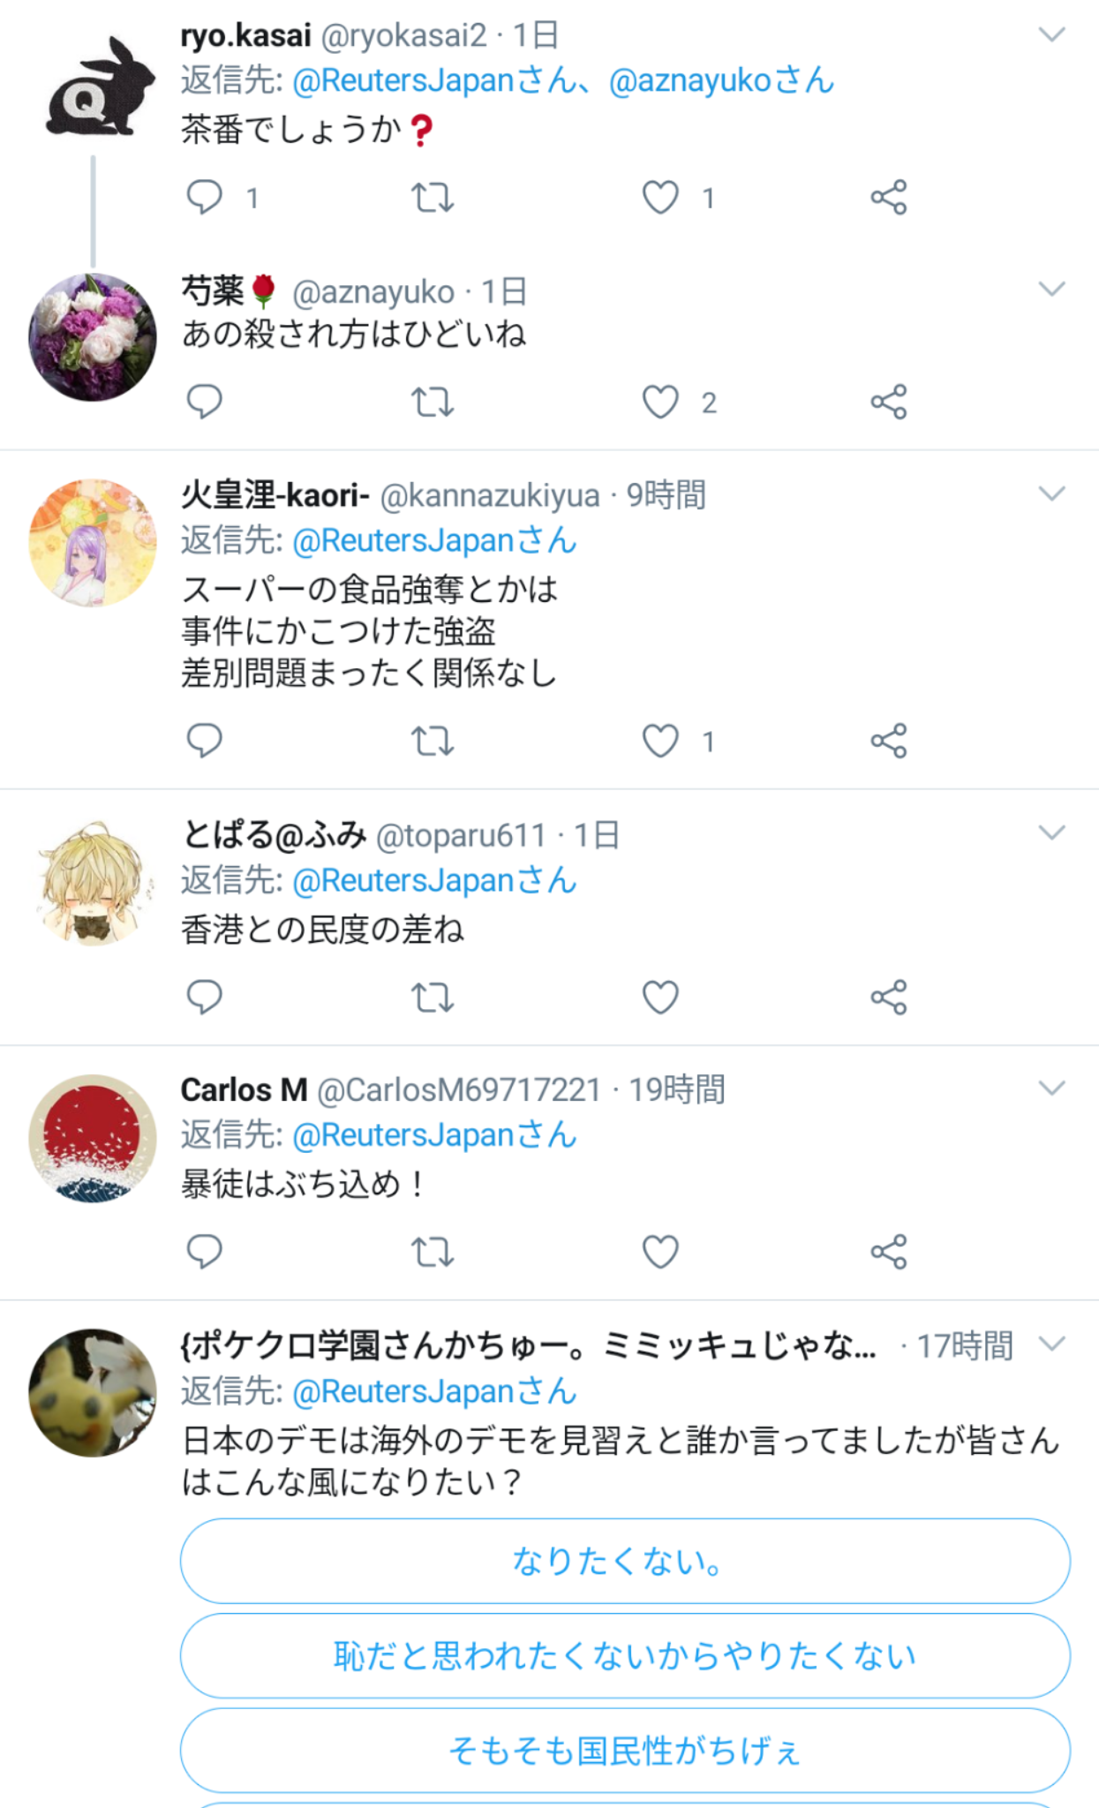Vote for 恥だと思われたくないからやりたくない

point(625,1655)
